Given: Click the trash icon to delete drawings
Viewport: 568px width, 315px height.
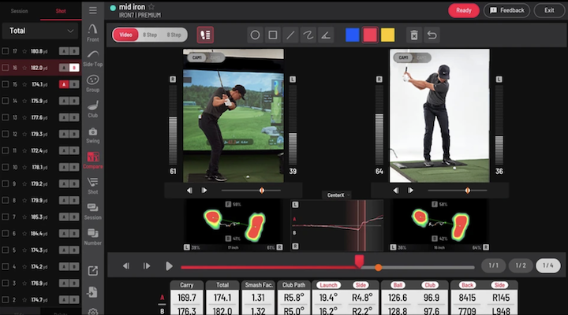Looking at the screenshot, I should (x=414, y=35).
